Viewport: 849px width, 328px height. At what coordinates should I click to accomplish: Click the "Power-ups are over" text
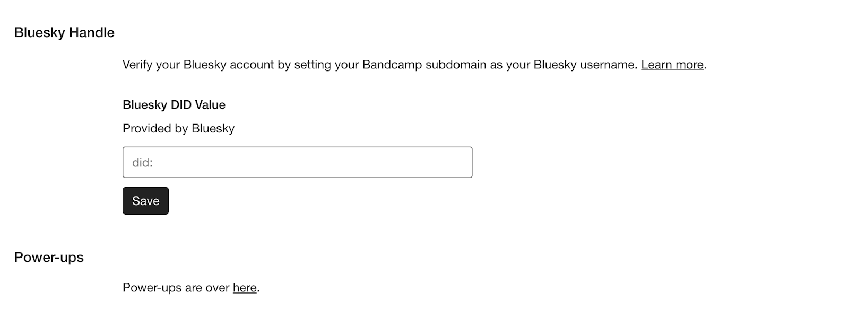click(x=176, y=288)
